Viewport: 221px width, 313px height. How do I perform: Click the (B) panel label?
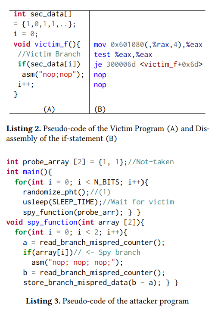tap(100, 109)
